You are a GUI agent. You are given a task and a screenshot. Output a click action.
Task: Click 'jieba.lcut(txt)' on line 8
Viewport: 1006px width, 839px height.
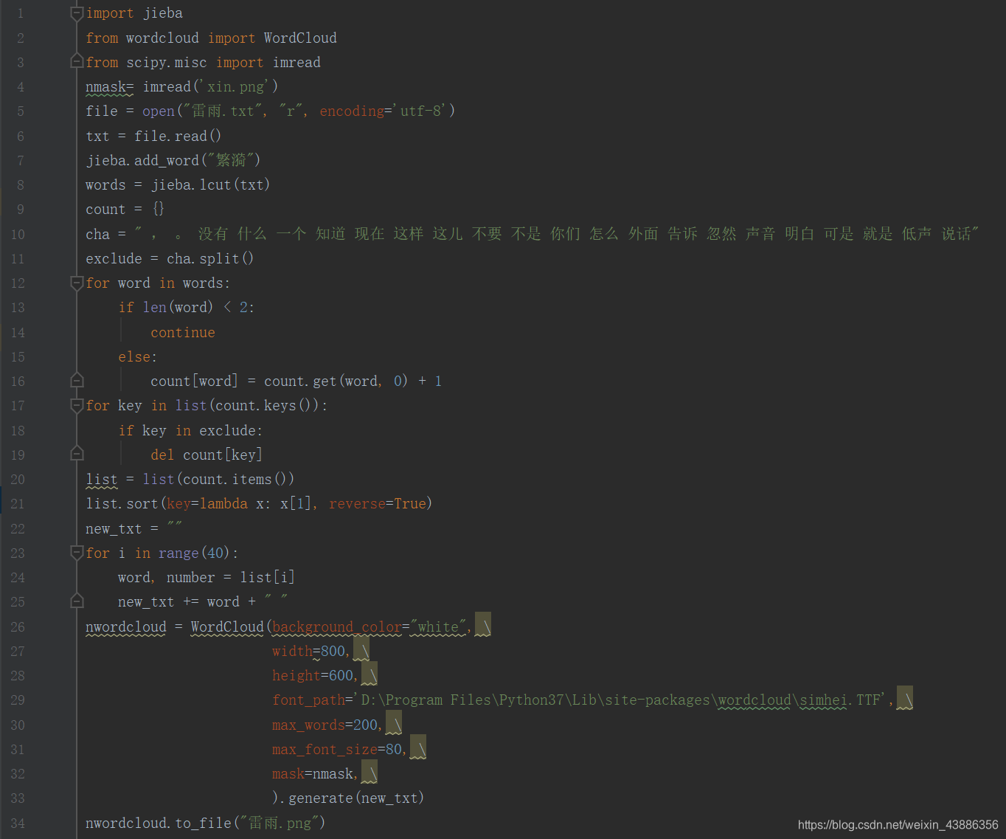point(211,185)
